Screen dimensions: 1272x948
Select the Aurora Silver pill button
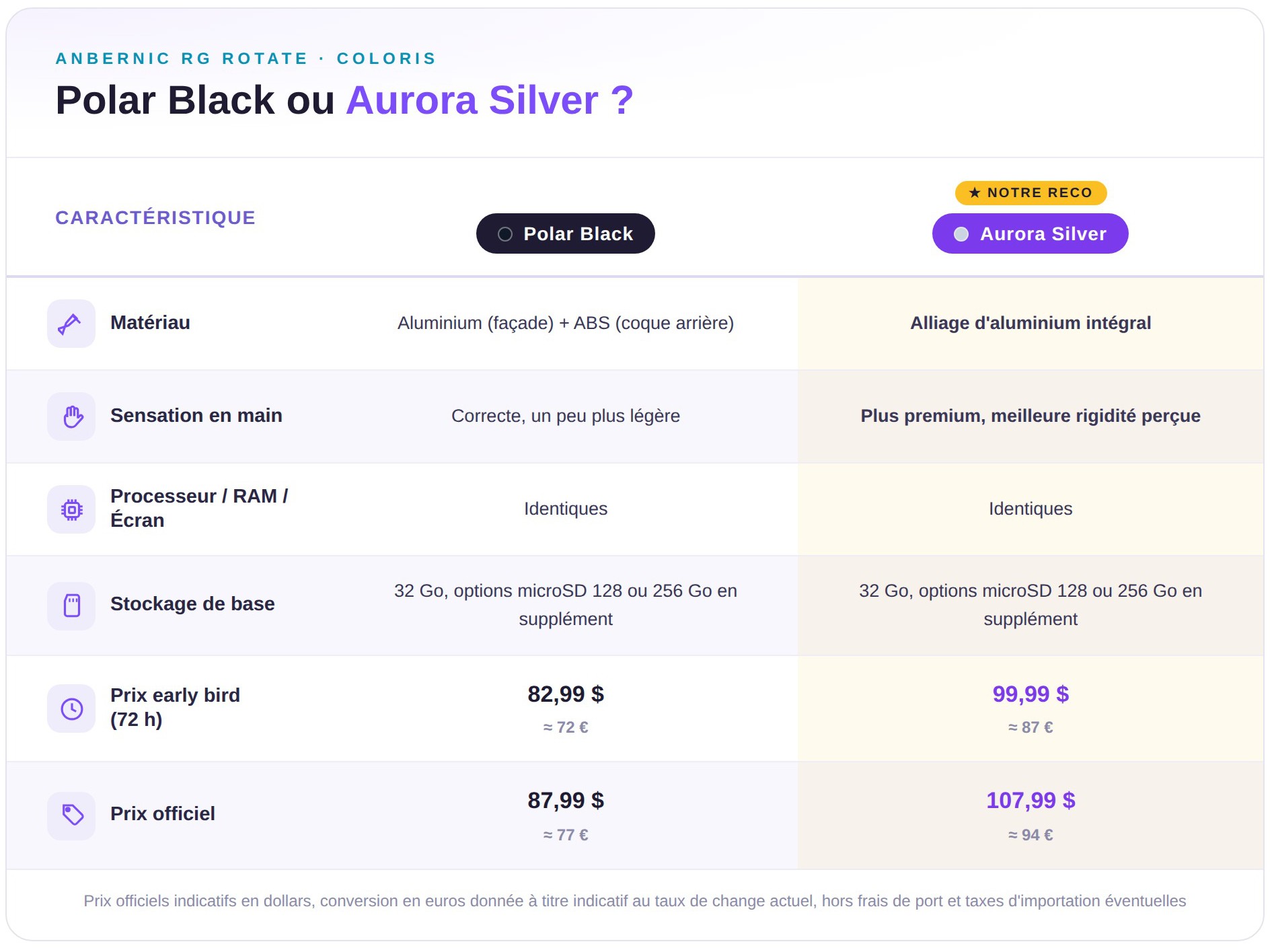(x=1030, y=233)
